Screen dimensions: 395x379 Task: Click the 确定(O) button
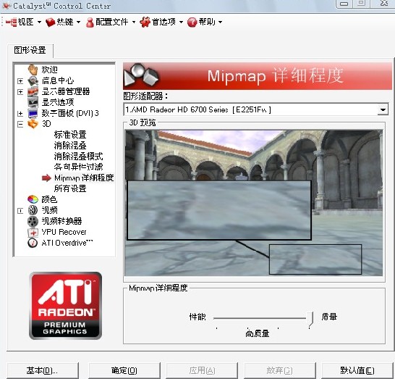(124, 370)
